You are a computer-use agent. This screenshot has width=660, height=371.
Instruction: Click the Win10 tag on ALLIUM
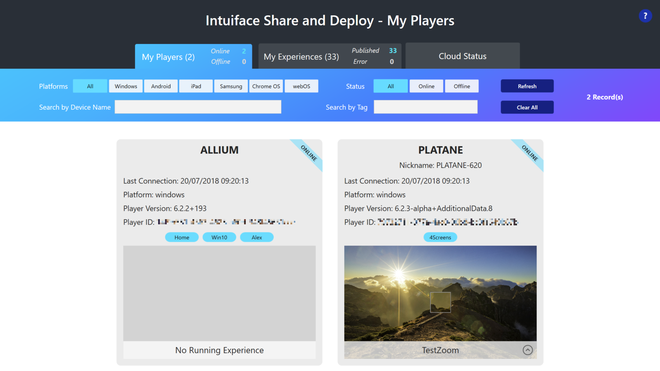click(219, 237)
